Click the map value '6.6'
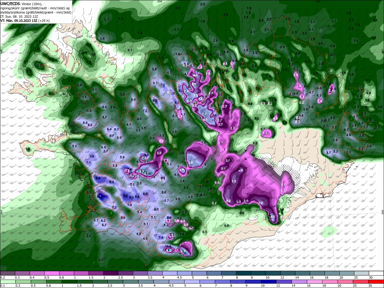 [123, 217]
